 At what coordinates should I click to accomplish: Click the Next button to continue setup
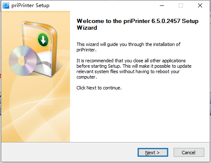tap(153, 153)
